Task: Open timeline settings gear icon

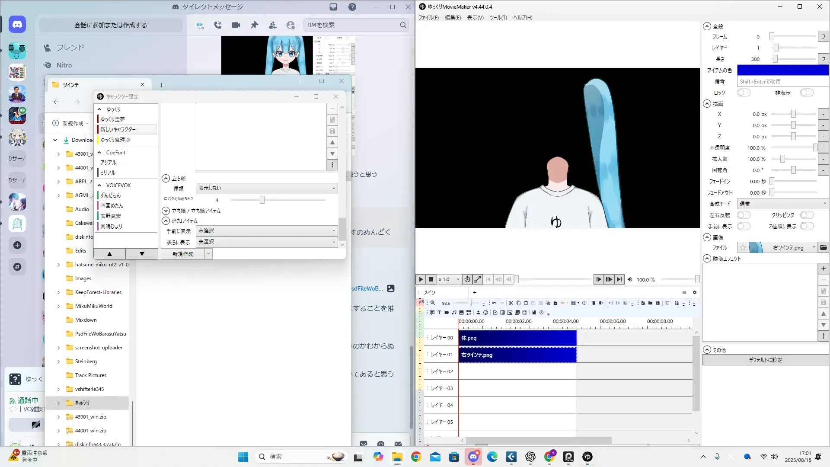Action: 694,292
